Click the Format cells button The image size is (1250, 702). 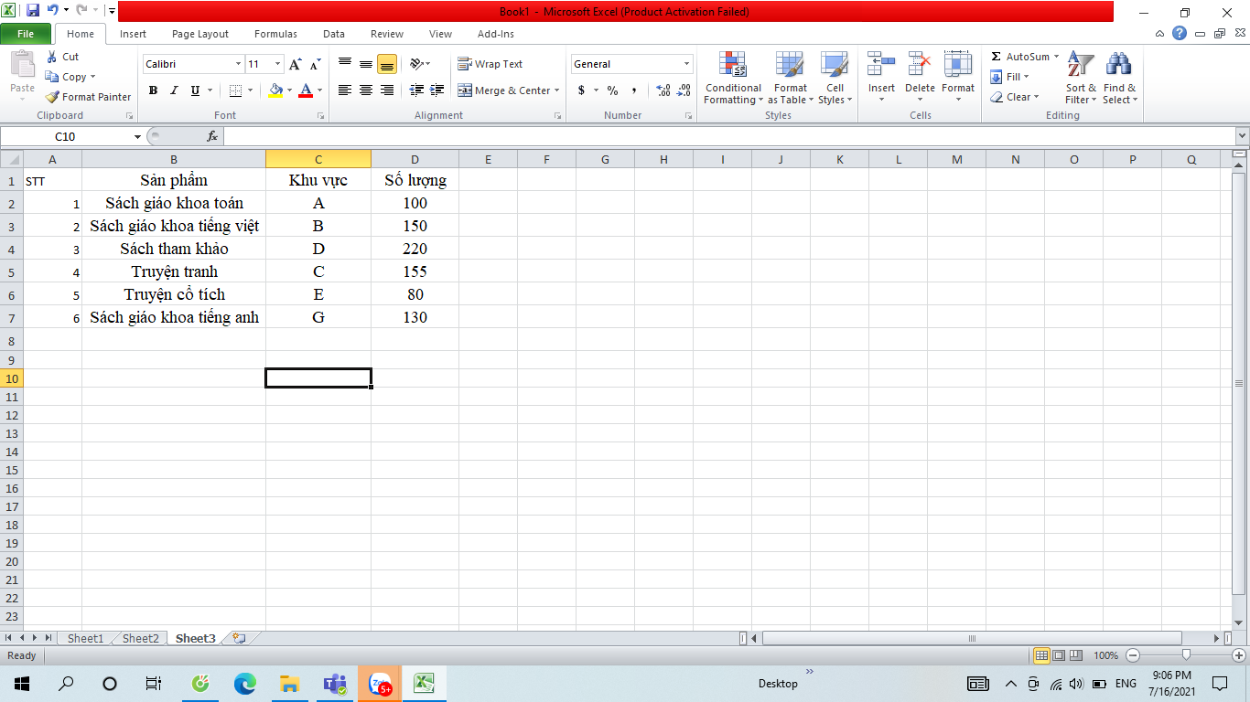[958, 77]
